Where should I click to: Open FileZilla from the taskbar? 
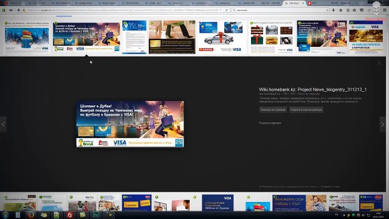(x=70, y=215)
